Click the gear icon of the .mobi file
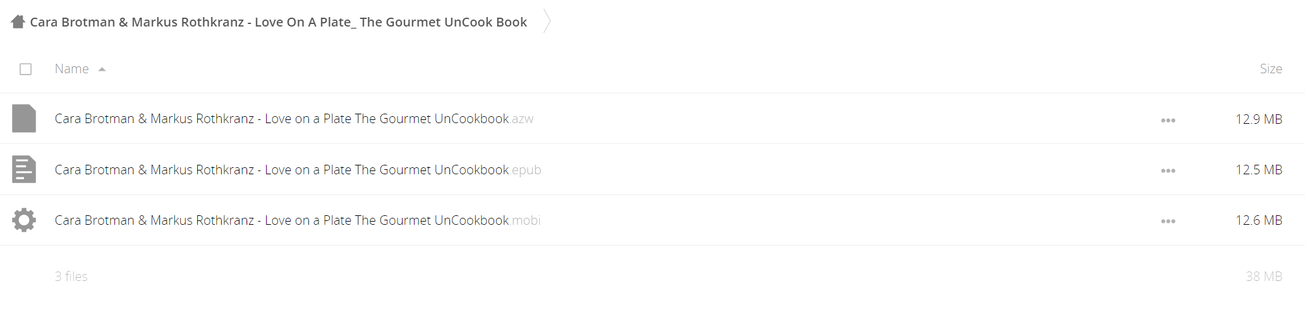The image size is (1305, 322). (x=24, y=220)
